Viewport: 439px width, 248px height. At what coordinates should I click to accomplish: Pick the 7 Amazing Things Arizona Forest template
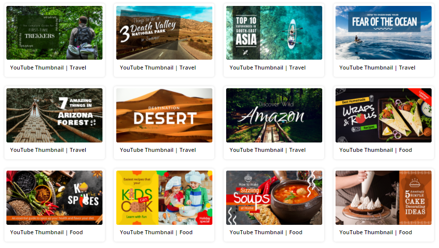pos(54,115)
